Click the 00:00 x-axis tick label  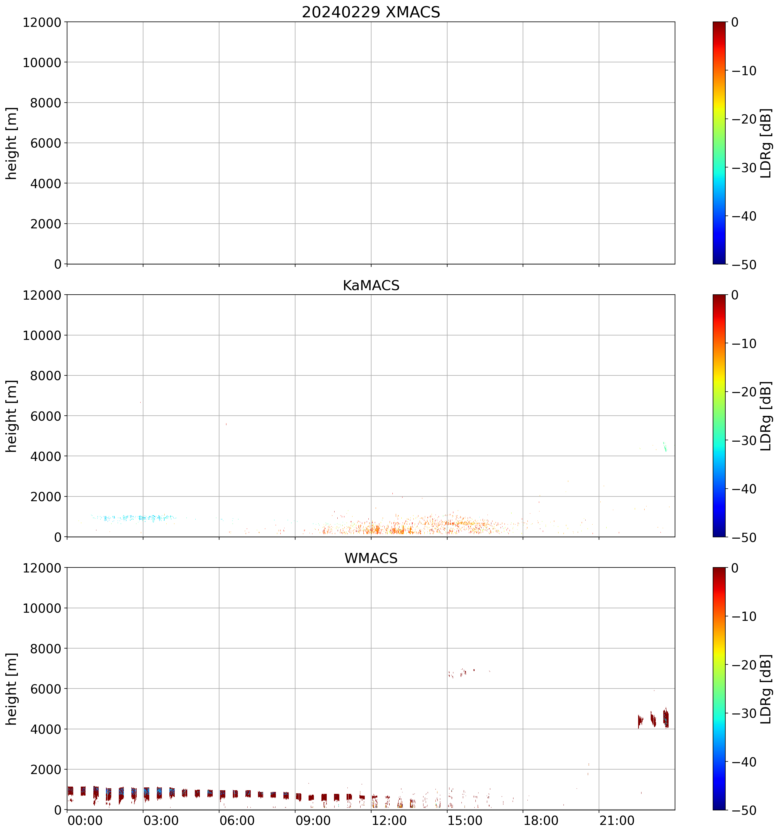(x=85, y=821)
